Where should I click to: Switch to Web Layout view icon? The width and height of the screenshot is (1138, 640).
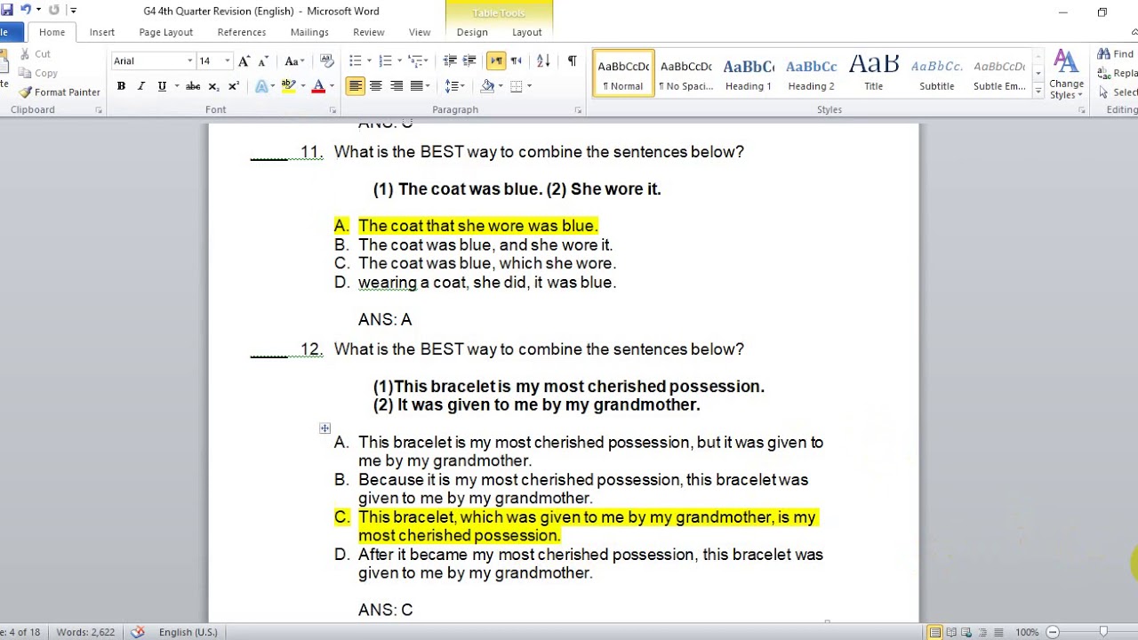pyautogui.click(x=968, y=632)
